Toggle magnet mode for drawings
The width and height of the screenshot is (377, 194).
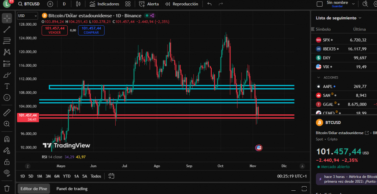[x=7, y=139]
